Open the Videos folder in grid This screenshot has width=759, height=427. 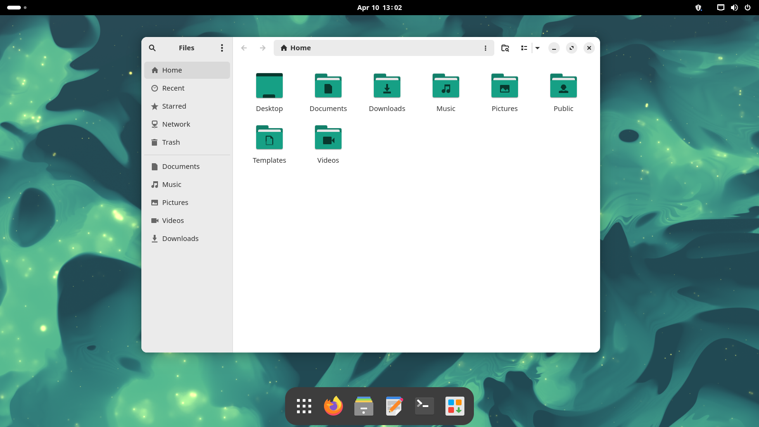[328, 138]
